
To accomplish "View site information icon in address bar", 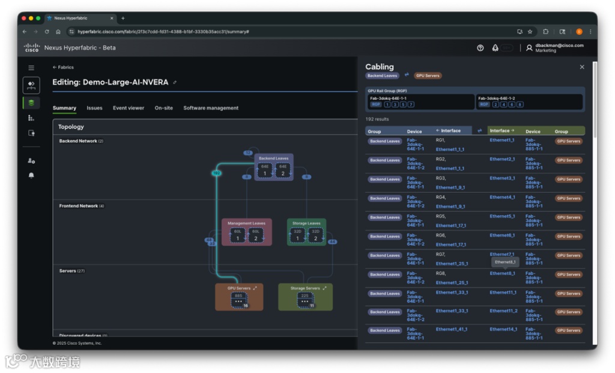I will pos(71,32).
